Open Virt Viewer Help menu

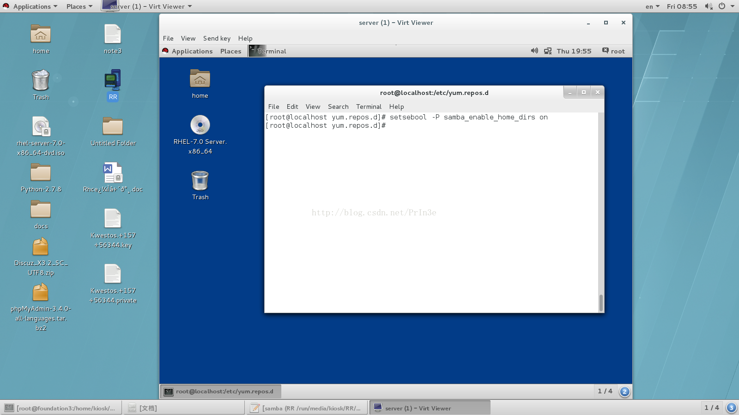coord(245,38)
